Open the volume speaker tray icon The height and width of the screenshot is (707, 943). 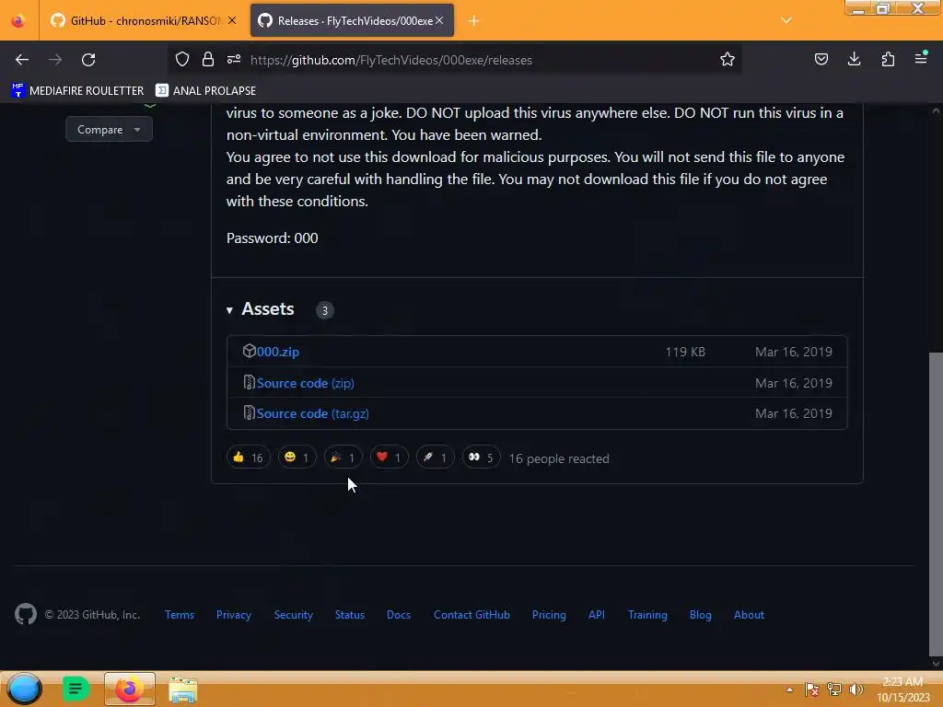click(856, 690)
